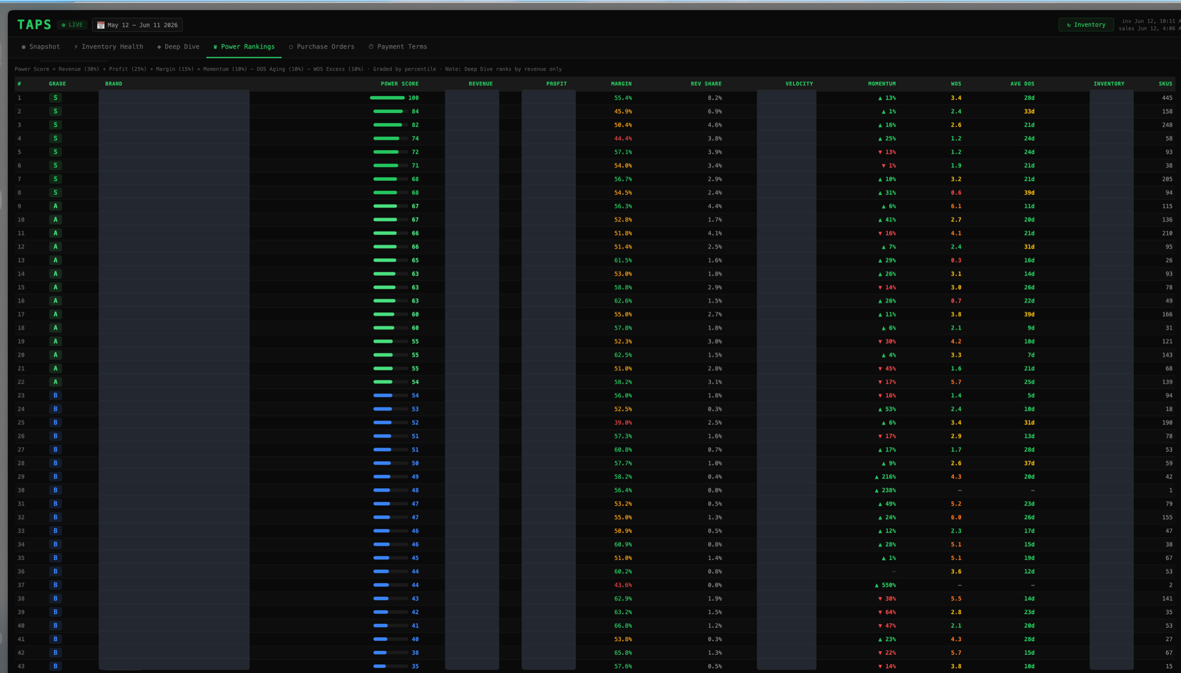Click the red 39.0% margin value
This screenshot has width=1181, height=673.
pos(623,423)
